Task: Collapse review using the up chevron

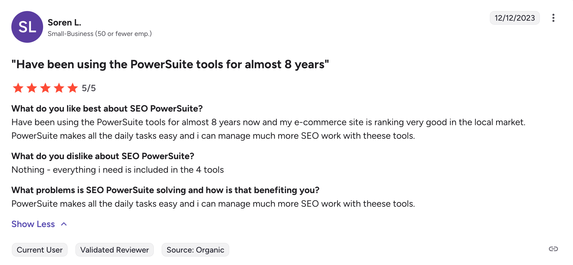Action: 64,224
